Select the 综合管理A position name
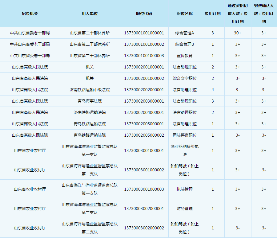Viewport: 277px width, 238px height. pyautogui.click(x=184, y=33)
